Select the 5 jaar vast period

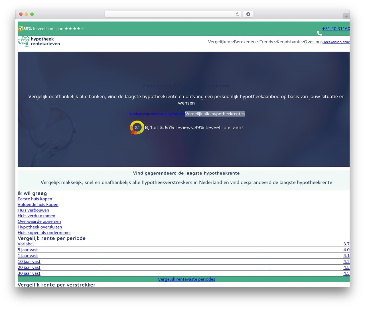pos(184,250)
